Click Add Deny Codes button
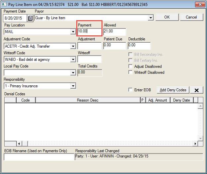The height and width of the screenshot is (174, 207). (x=172, y=90)
